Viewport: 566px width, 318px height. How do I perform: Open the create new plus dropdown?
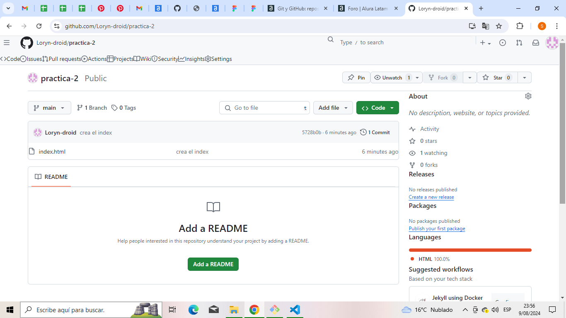click(485, 43)
